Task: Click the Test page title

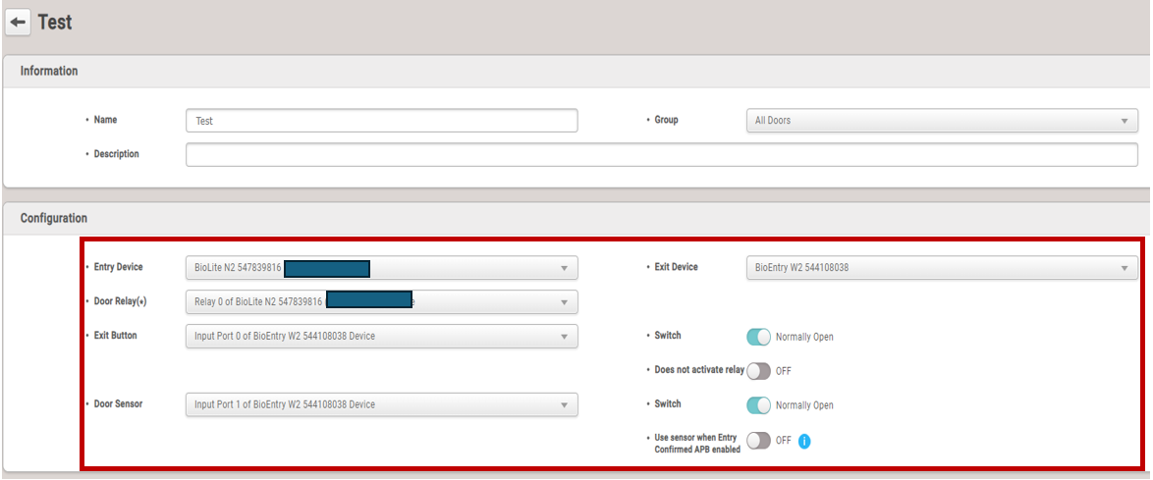Action: [x=55, y=22]
